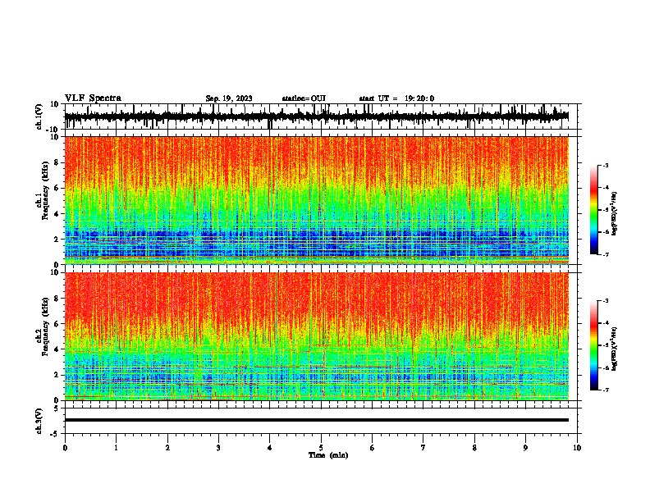
Task: Click the ch.1 PSD color scale bar
Action: click(593, 210)
